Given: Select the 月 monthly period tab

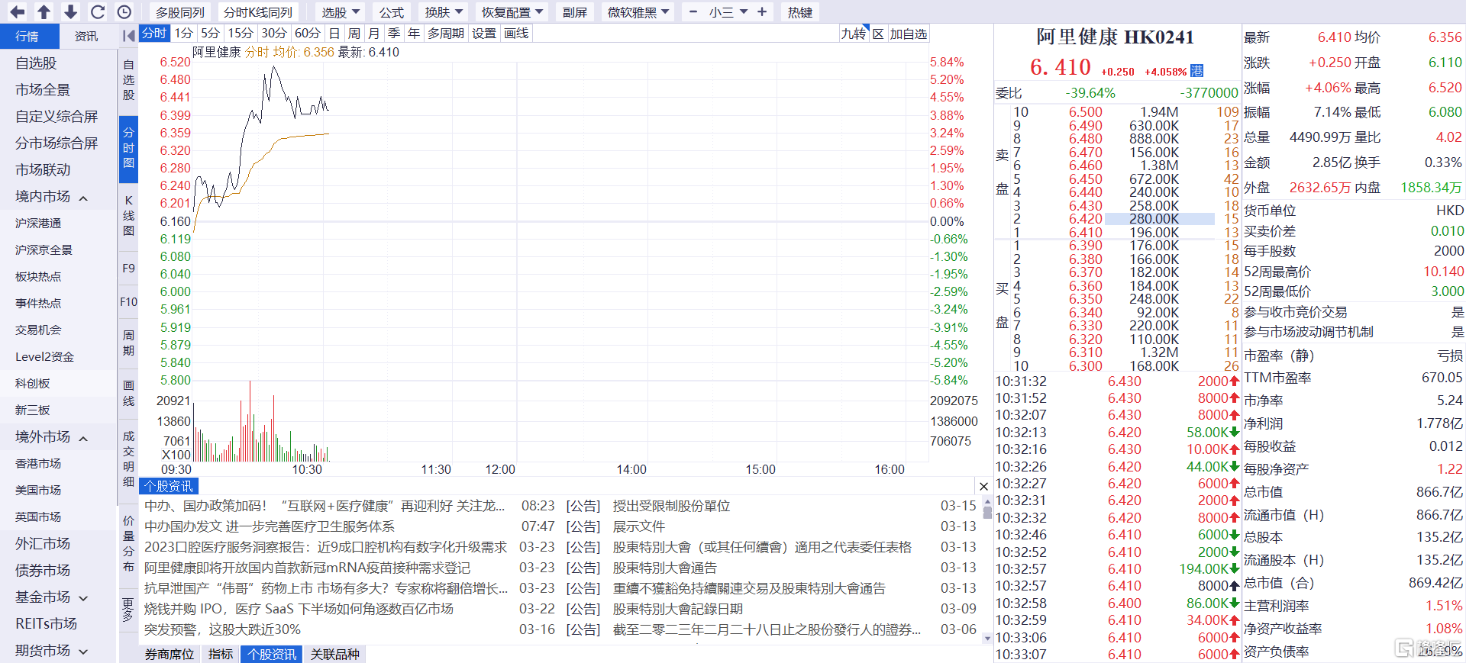Looking at the screenshot, I should tap(374, 33).
